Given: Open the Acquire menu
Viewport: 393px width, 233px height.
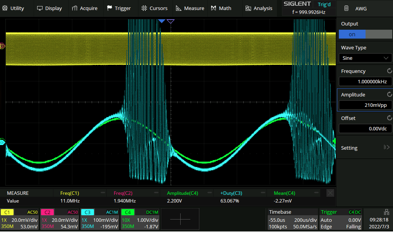Looking at the screenshot, I should point(85,8).
